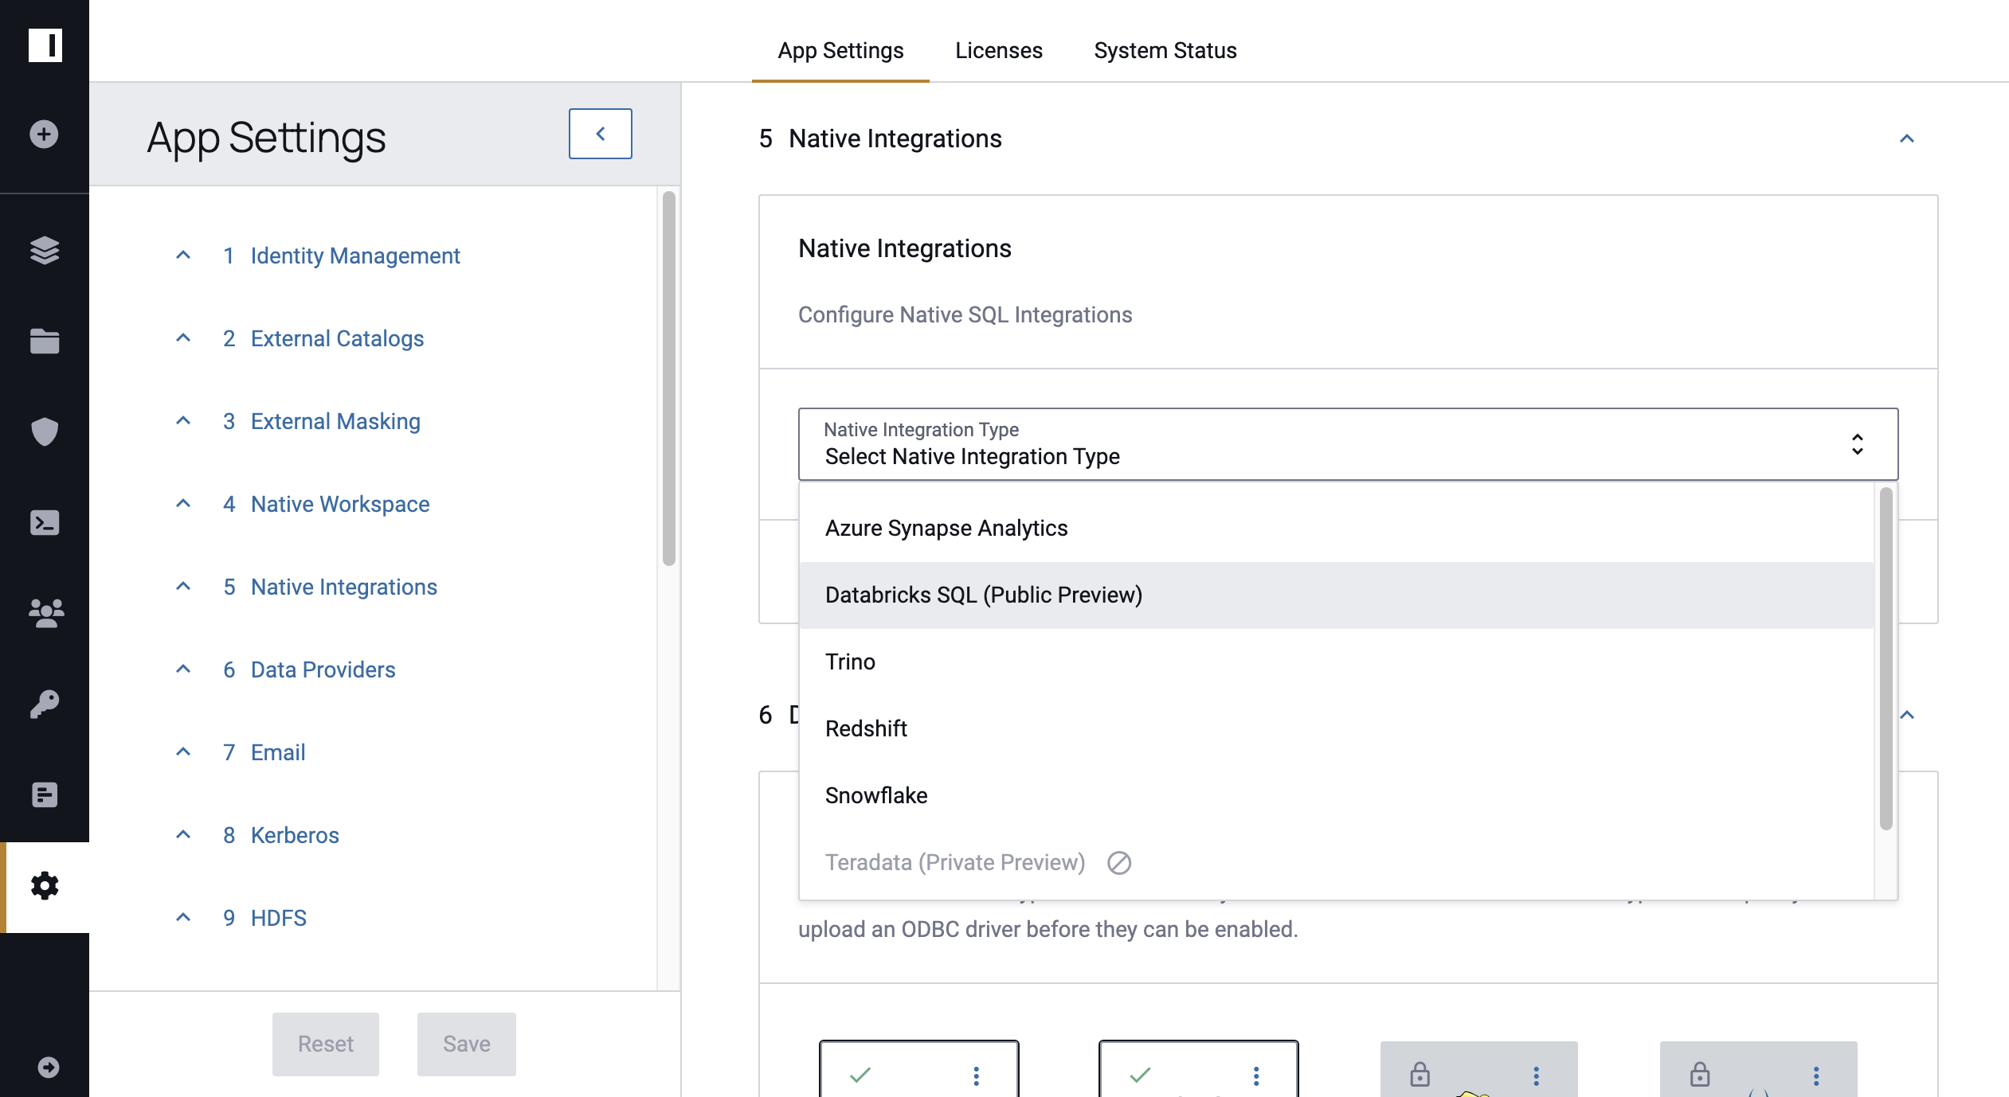Screen dimensions: 2009x1097
Task: Click the folder icon in left sidebar
Action: 45,342
